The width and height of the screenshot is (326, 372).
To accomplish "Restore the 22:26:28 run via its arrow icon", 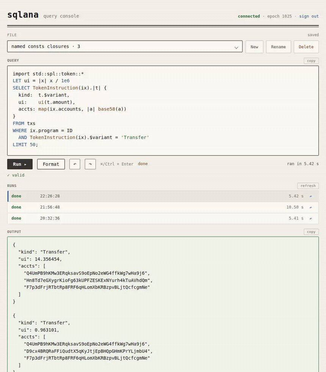I will 311,196.
